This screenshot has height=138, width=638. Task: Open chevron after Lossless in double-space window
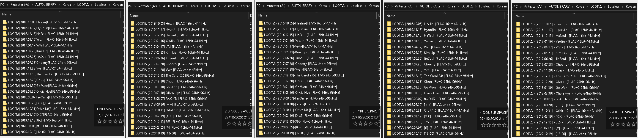click(x=494, y=6)
